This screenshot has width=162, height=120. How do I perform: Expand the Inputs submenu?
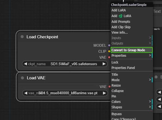point(132,38)
